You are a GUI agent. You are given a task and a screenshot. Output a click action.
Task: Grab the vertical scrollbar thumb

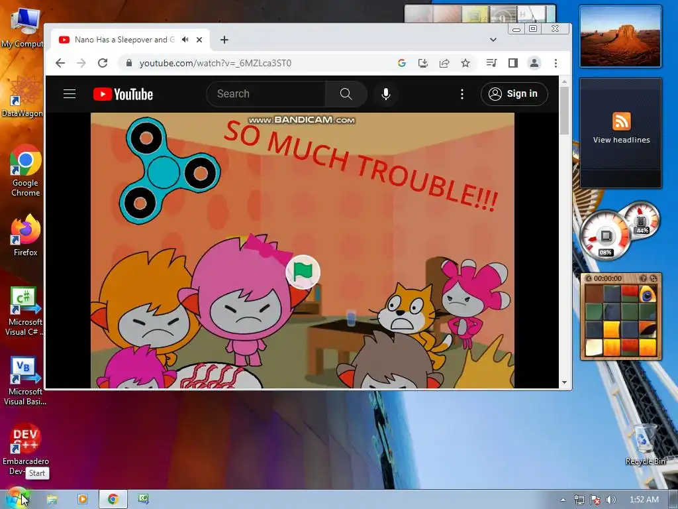point(564,111)
